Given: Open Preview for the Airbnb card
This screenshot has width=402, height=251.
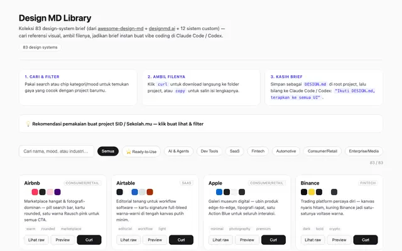Looking at the screenshot, I should [x=63, y=240].
